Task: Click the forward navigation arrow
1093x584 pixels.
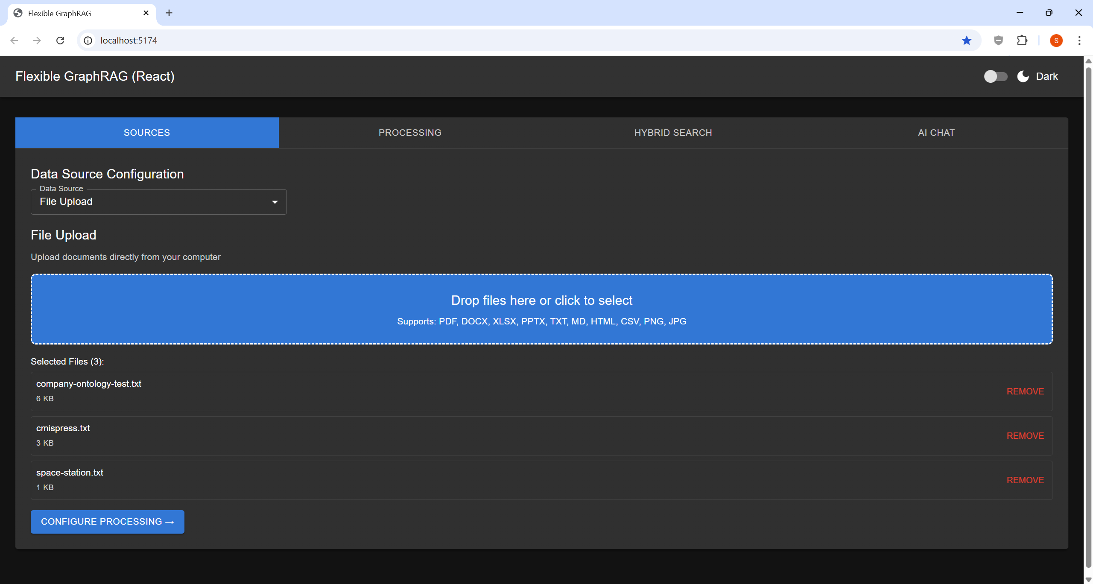Action: tap(37, 40)
